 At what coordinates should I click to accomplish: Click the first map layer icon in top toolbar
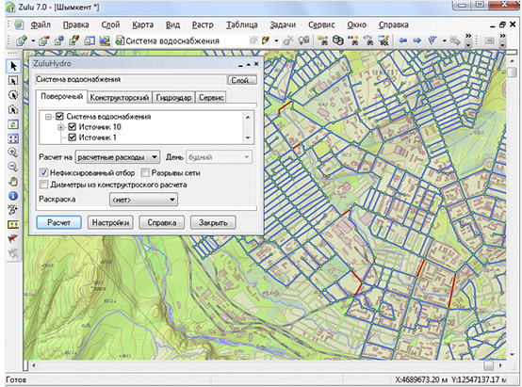click(22, 40)
